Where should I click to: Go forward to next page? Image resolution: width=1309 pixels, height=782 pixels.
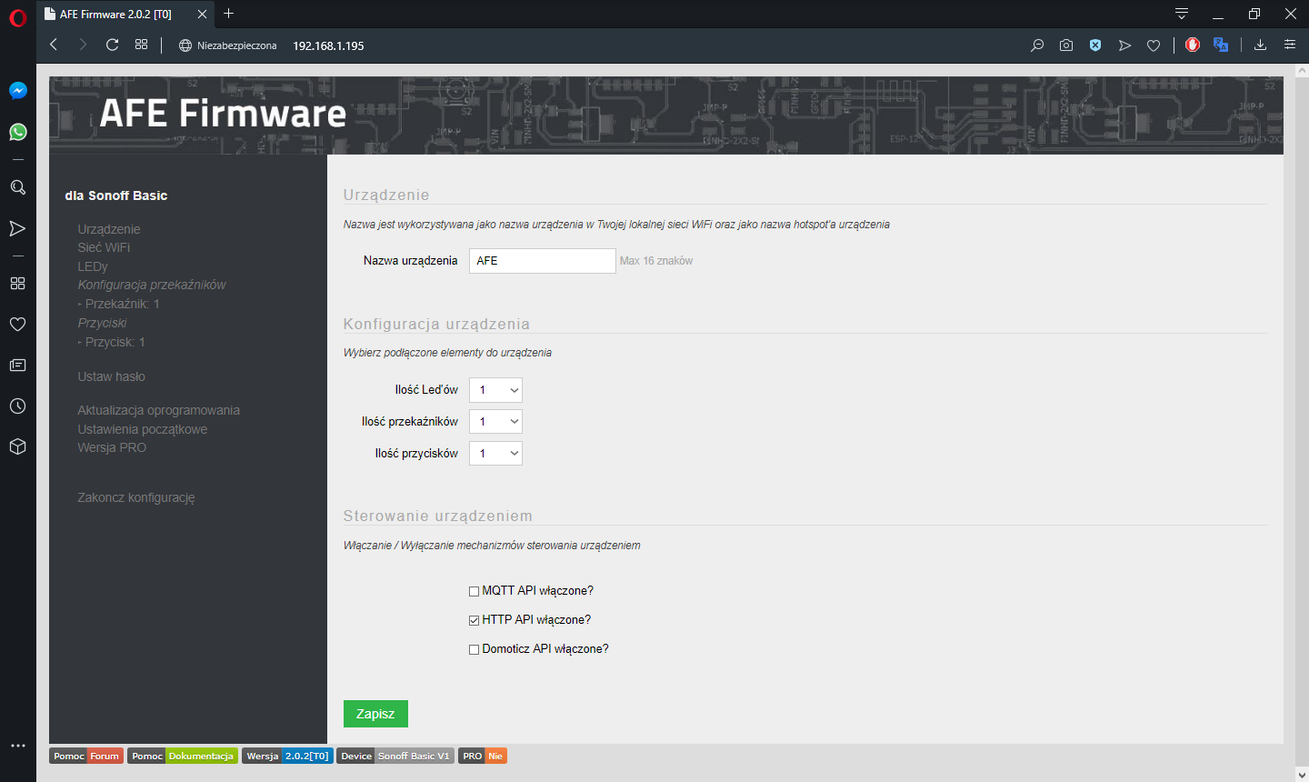tap(83, 45)
